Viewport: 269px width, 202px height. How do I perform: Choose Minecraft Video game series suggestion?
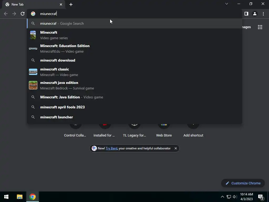[134, 35]
